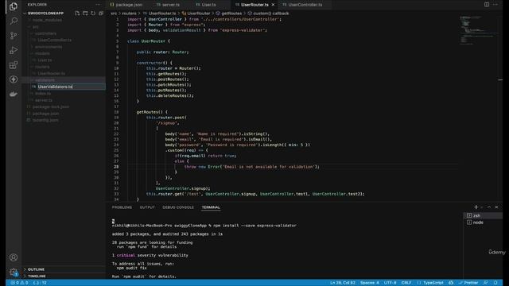Click the feedback icon in status bar

486,283
